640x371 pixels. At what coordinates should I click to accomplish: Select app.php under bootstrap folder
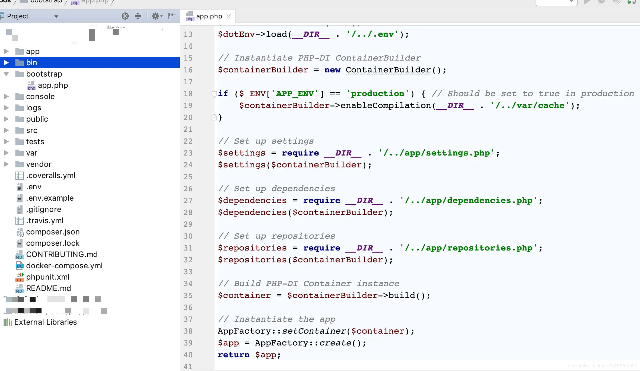53,85
